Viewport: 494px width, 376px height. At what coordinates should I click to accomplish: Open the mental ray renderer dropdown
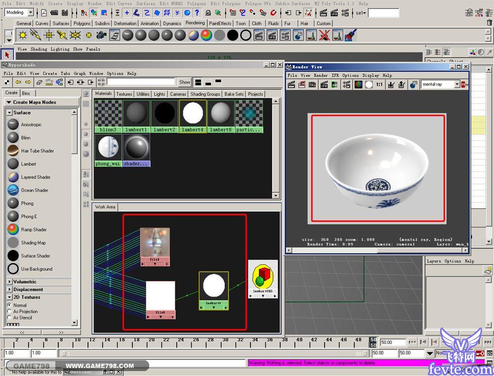coord(456,84)
